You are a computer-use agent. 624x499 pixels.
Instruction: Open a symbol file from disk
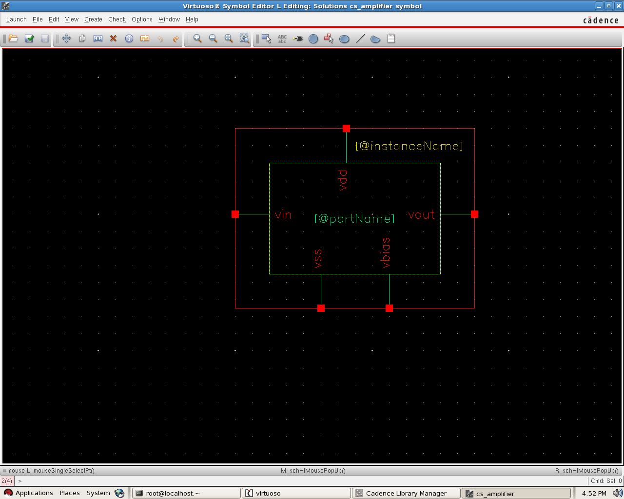(13, 38)
